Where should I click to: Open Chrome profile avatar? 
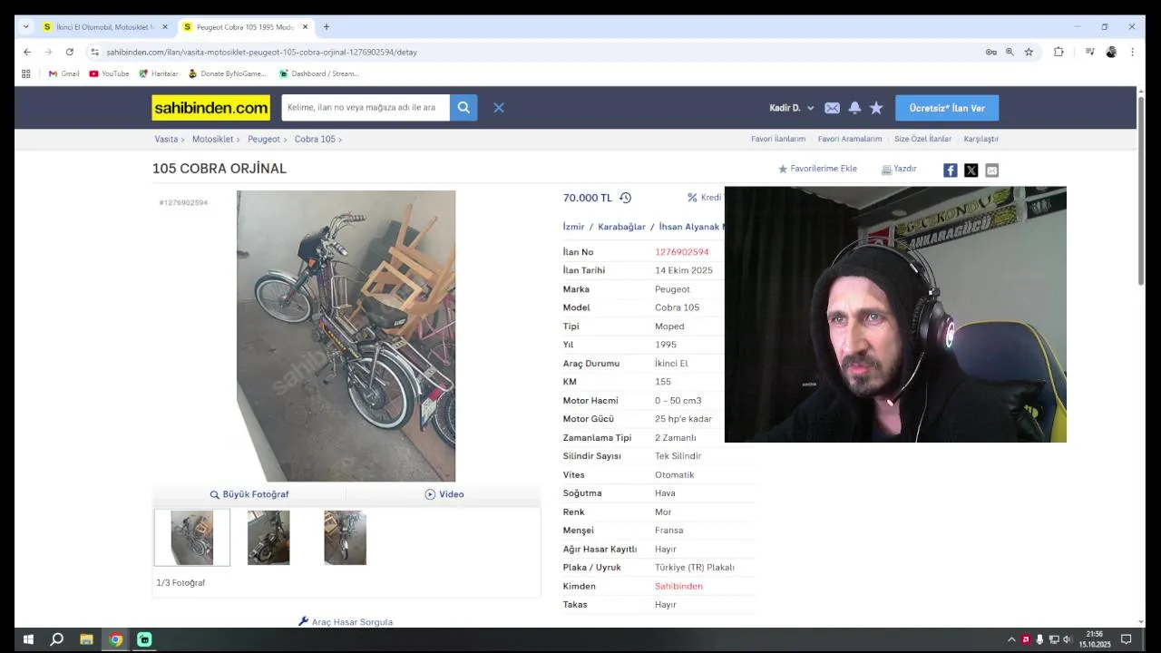pos(1111,52)
